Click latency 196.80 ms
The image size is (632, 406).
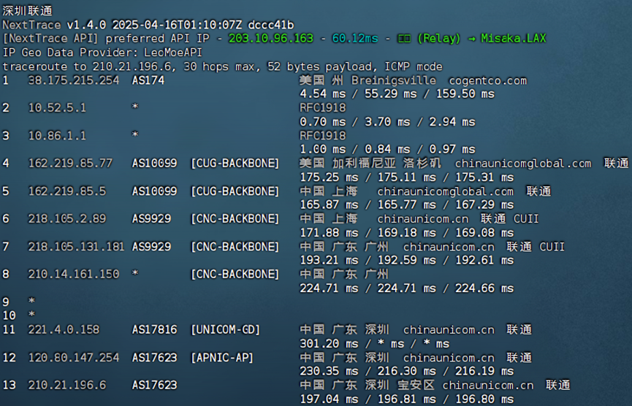point(484,399)
